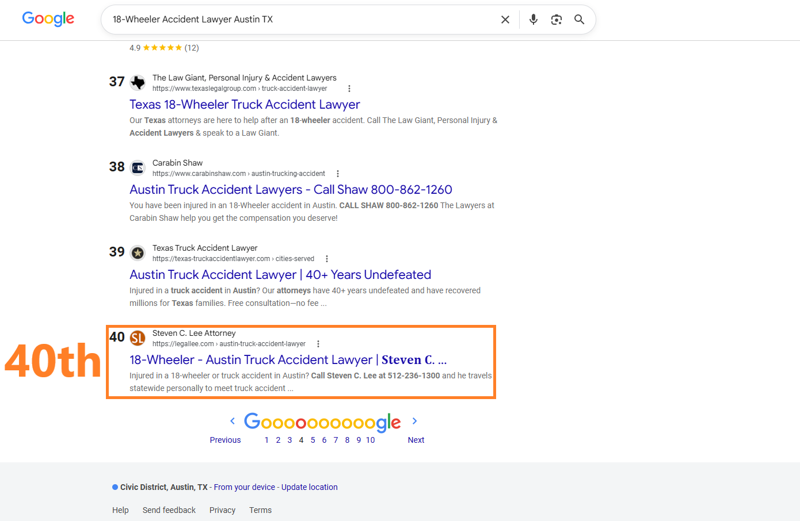
Task: Go to results page 5
Action: (x=313, y=440)
